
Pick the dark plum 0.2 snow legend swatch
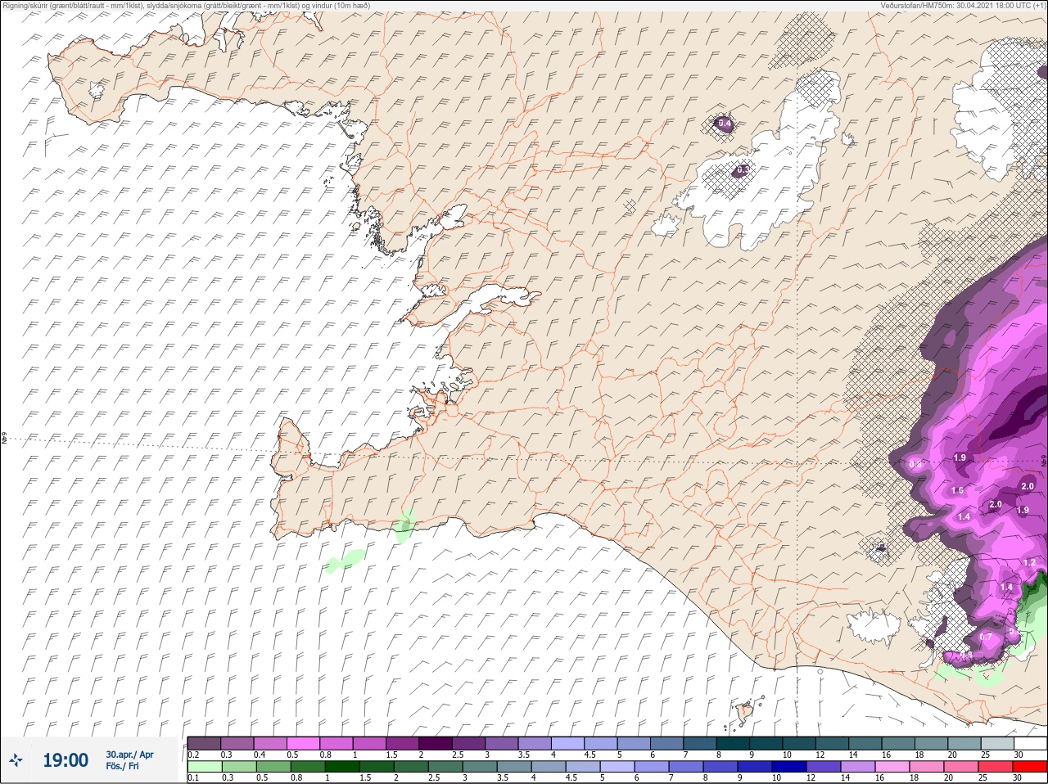[204, 743]
